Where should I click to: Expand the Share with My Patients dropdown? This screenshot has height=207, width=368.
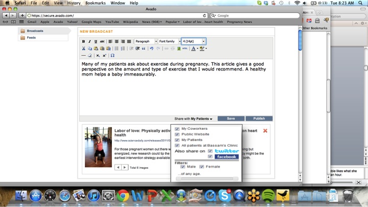pyautogui.click(x=193, y=119)
